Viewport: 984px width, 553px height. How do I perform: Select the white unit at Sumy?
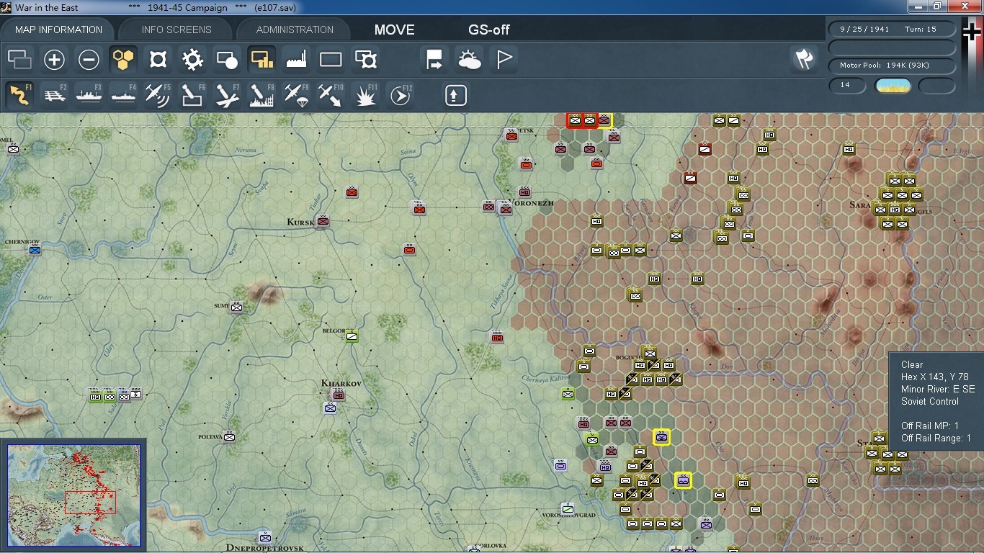236,307
